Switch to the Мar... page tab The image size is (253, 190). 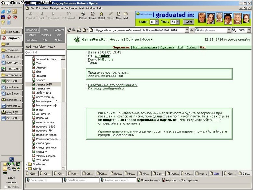[201, 173]
